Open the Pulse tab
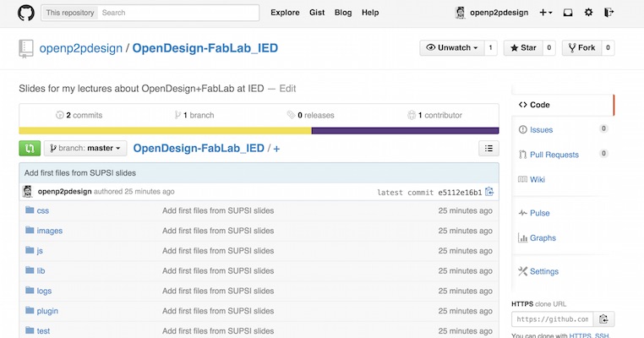Screen dimensions: 644x338 (540, 213)
